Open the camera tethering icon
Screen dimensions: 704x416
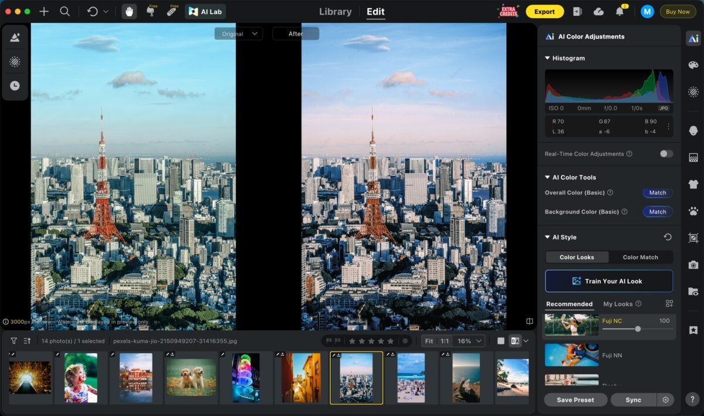tap(693, 265)
